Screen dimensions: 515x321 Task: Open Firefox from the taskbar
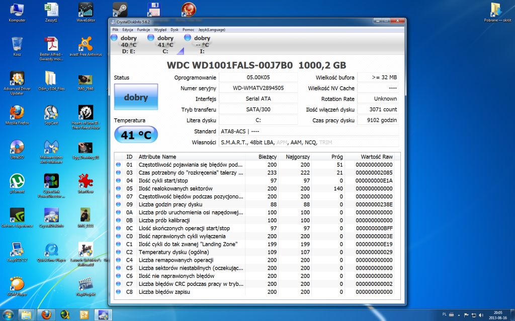click(46, 315)
